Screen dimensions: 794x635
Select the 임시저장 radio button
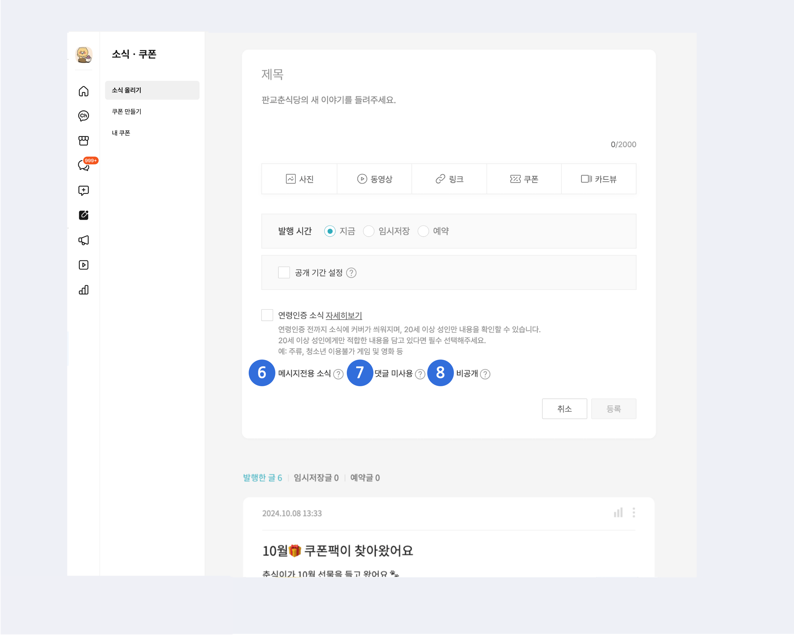pos(369,231)
